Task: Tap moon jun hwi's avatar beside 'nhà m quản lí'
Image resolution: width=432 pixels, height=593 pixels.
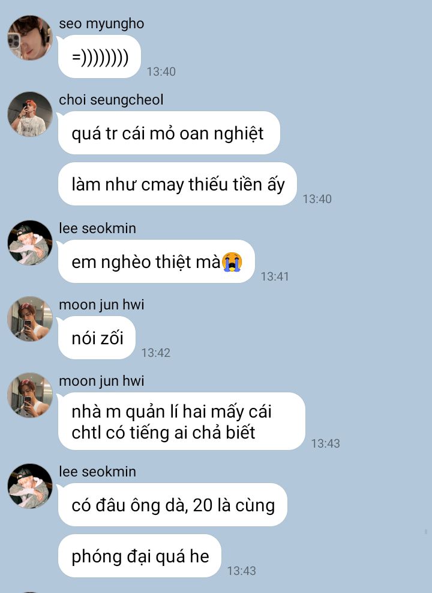Action: click(x=30, y=395)
